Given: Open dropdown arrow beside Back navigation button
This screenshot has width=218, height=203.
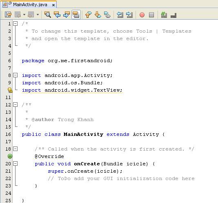Looking at the screenshot, I should tap(24, 14).
